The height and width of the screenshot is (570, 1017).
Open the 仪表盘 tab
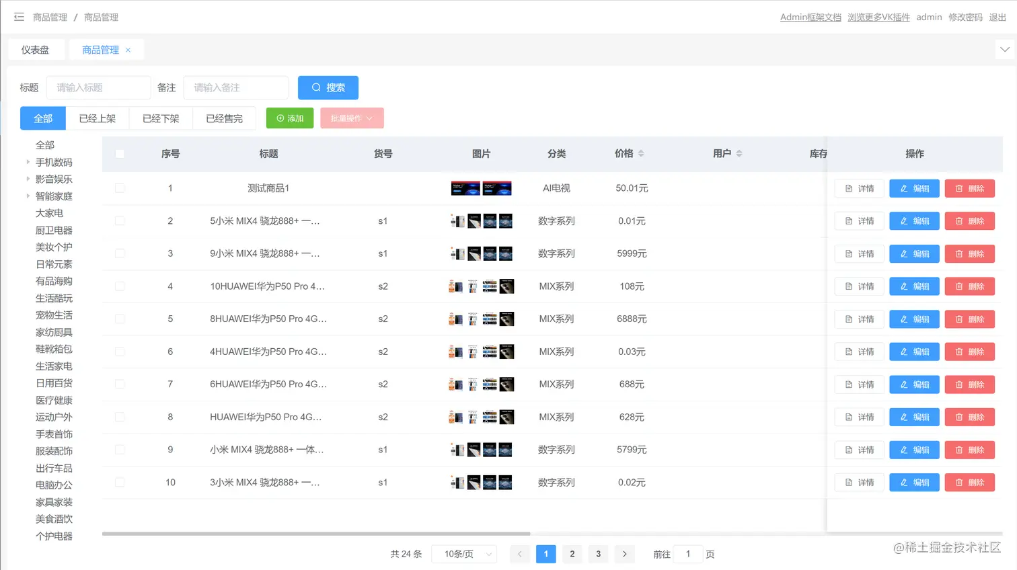pos(35,50)
